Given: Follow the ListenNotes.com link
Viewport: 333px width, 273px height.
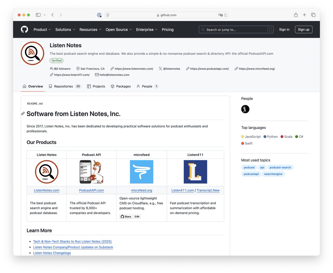Looking at the screenshot, I should tap(47, 190).
